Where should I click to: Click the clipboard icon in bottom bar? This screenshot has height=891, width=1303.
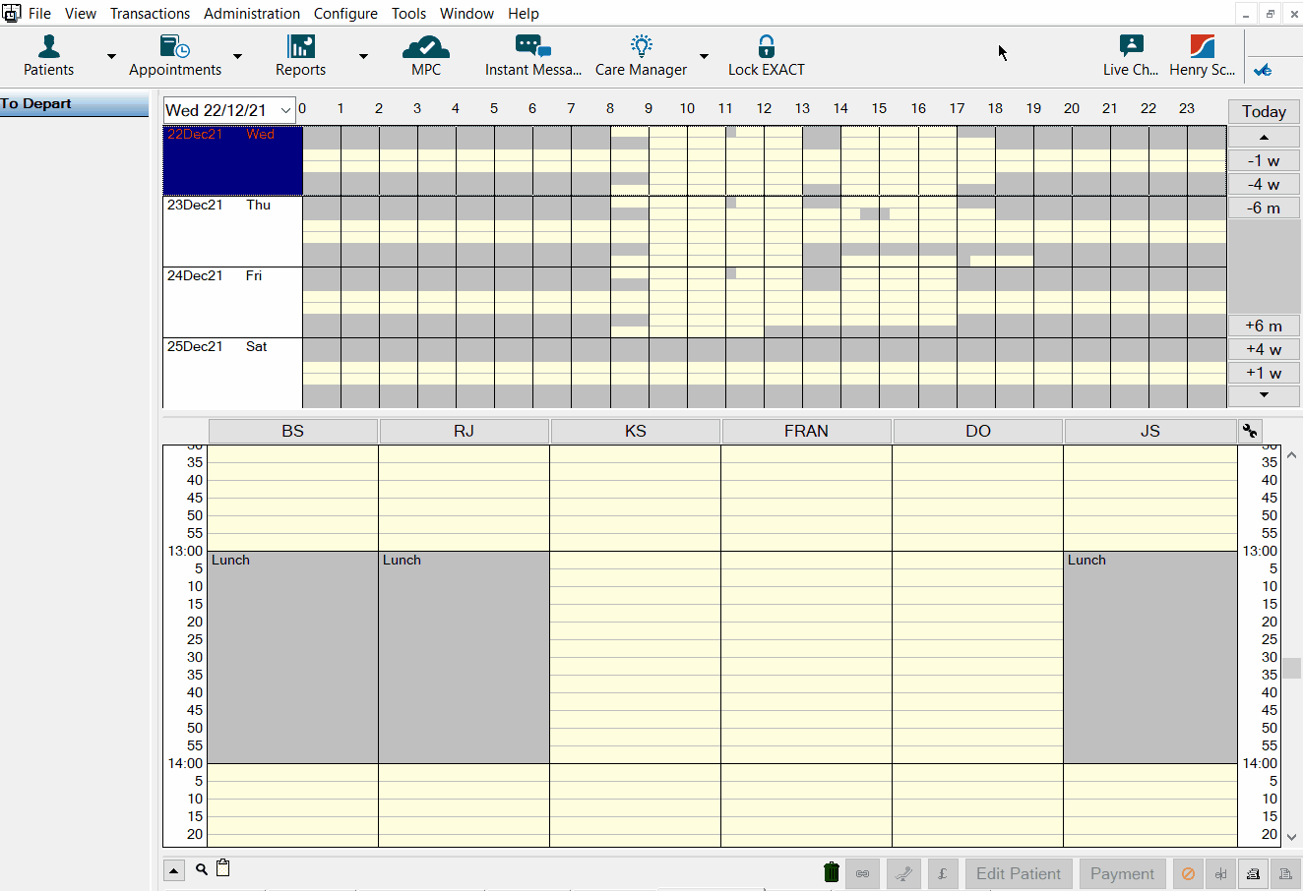coord(223,868)
